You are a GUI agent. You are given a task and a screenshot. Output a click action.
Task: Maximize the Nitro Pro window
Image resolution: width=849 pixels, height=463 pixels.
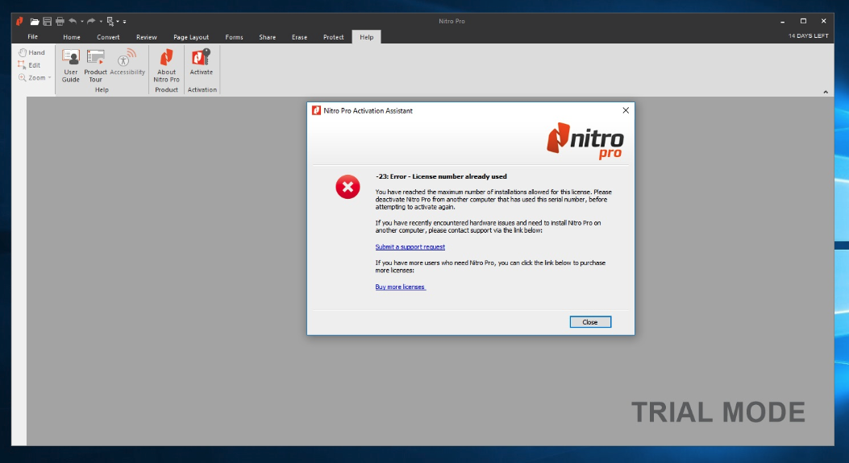coord(804,21)
